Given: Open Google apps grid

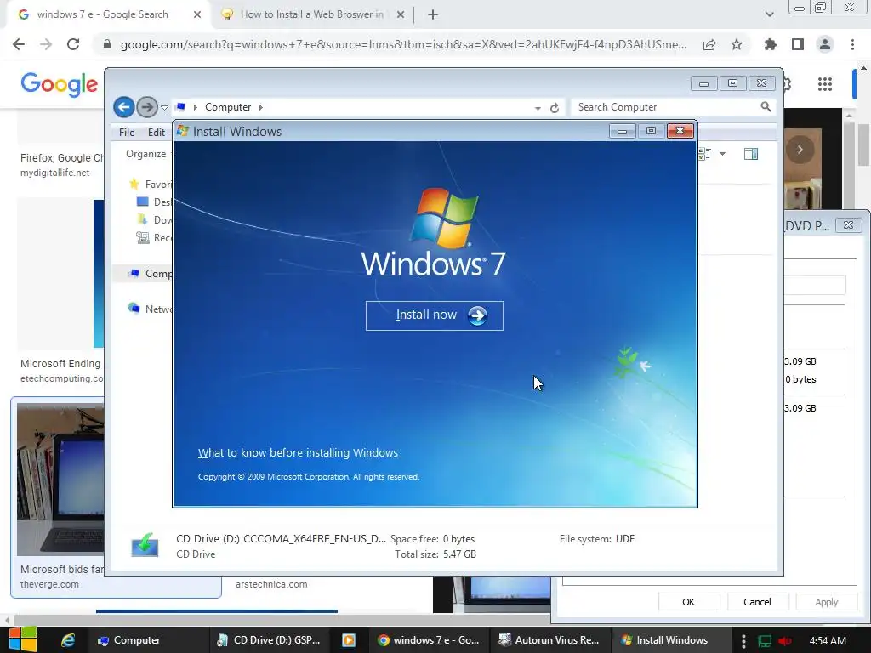Looking at the screenshot, I should pos(825,84).
